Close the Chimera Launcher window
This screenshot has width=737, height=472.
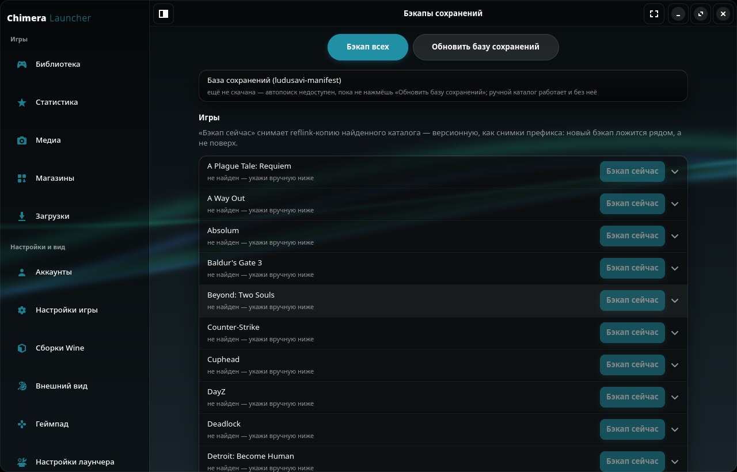pyautogui.click(x=723, y=14)
